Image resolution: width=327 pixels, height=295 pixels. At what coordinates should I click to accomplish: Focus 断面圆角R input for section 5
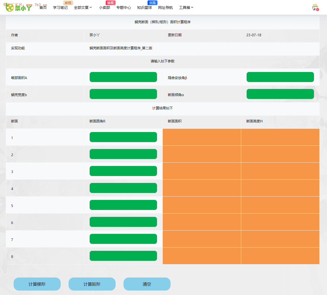tap(123, 205)
